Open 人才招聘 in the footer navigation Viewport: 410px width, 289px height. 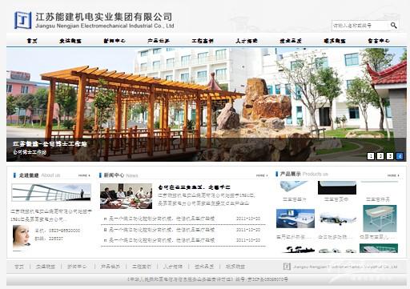(x=173, y=267)
